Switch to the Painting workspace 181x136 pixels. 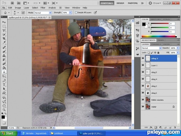[x=133, y=3]
